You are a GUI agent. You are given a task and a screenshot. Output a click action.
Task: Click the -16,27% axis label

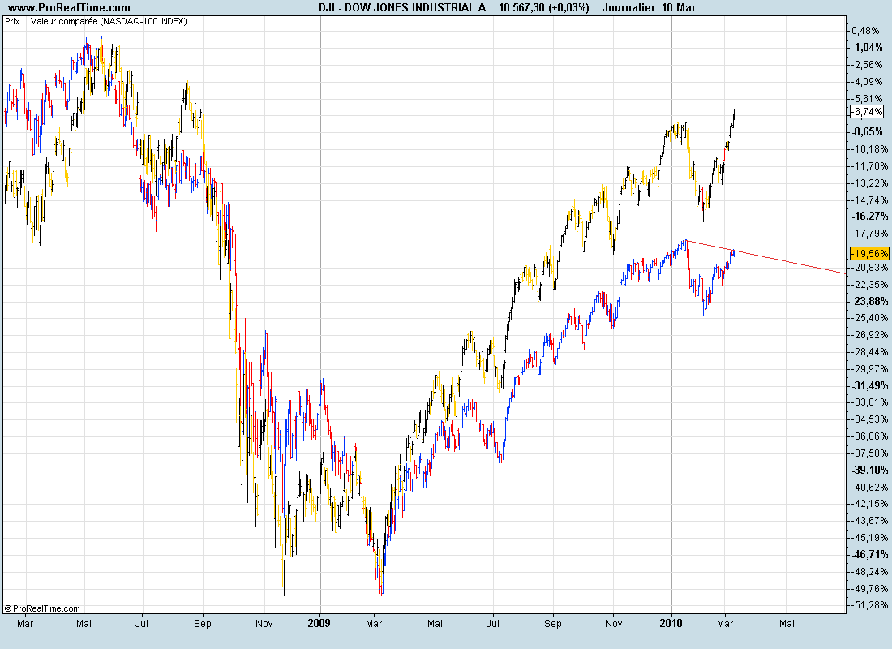(869, 217)
